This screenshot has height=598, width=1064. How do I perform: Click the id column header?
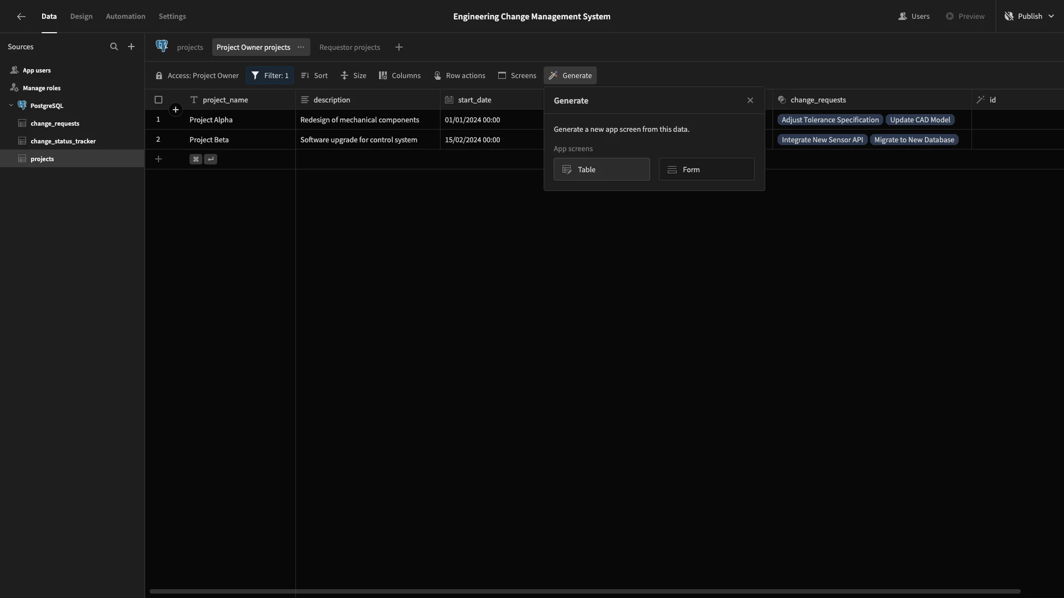click(1018, 100)
